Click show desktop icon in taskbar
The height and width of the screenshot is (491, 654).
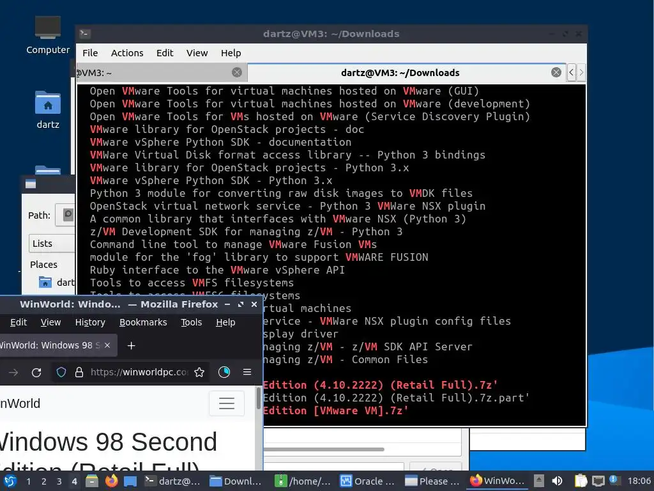point(130,481)
